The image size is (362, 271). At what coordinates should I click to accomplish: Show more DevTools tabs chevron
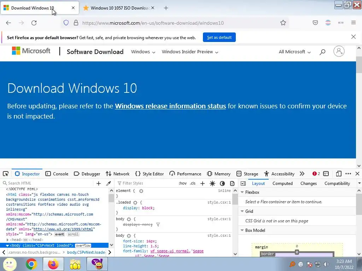[302, 174]
